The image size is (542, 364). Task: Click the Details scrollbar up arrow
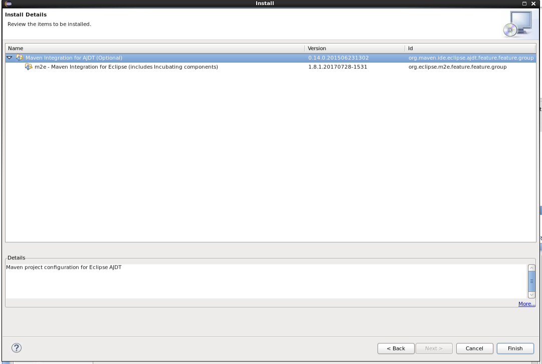point(531,268)
